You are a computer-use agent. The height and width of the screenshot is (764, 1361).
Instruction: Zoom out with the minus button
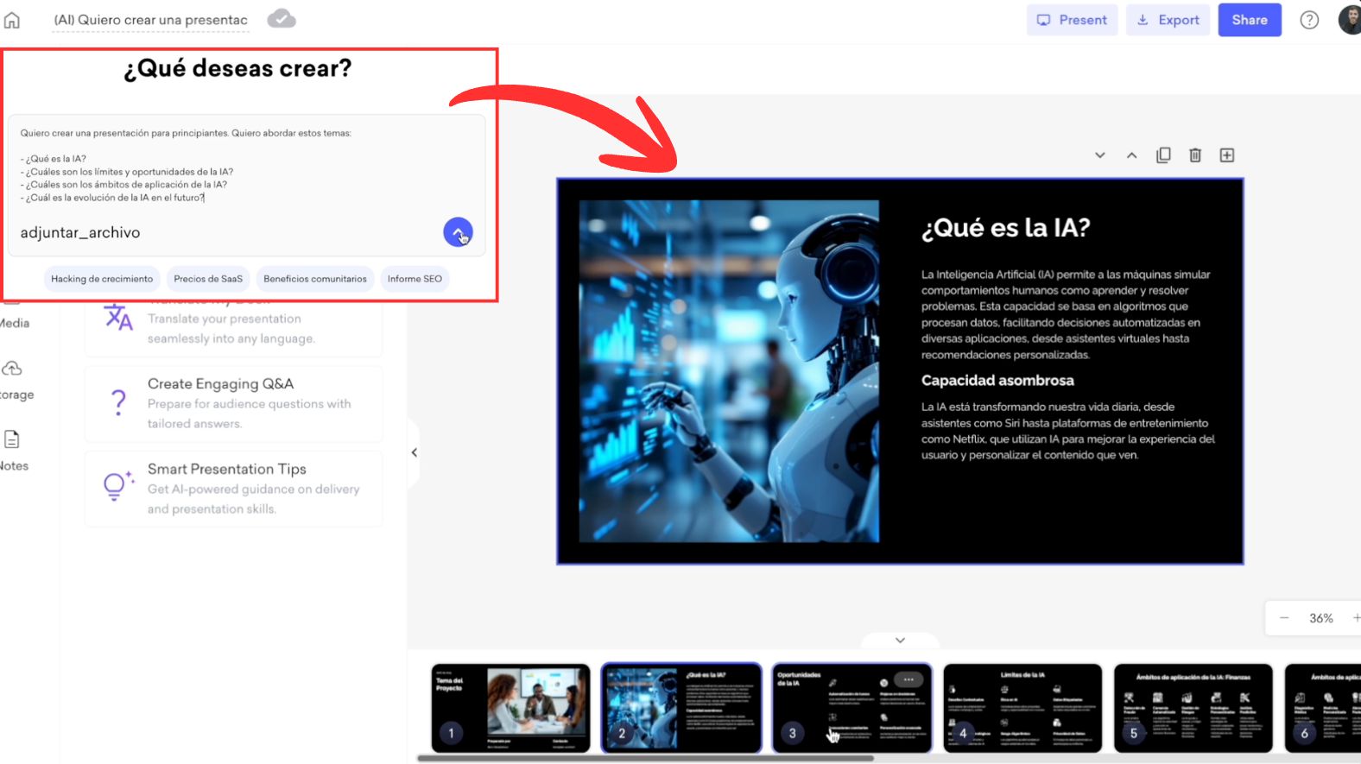1284,618
